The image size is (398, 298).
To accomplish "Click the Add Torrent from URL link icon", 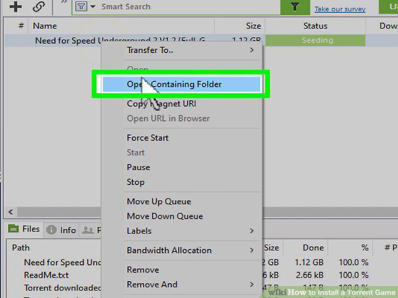I will 39,7.
